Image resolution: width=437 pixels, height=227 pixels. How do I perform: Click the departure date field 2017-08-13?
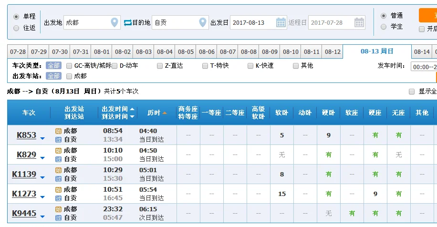pos(258,22)
